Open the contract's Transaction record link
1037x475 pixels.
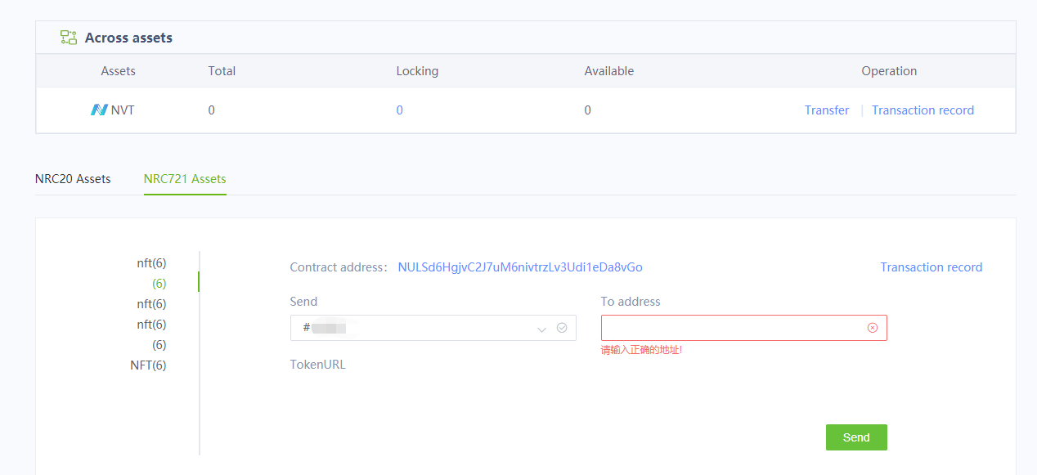coord(932,267)
